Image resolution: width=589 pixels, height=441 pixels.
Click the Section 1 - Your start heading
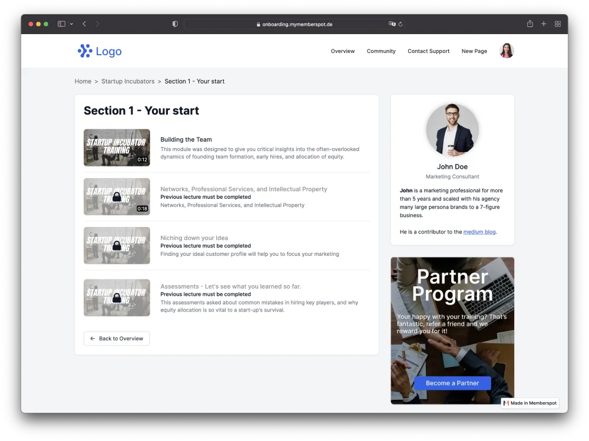(x=141, y=111)
